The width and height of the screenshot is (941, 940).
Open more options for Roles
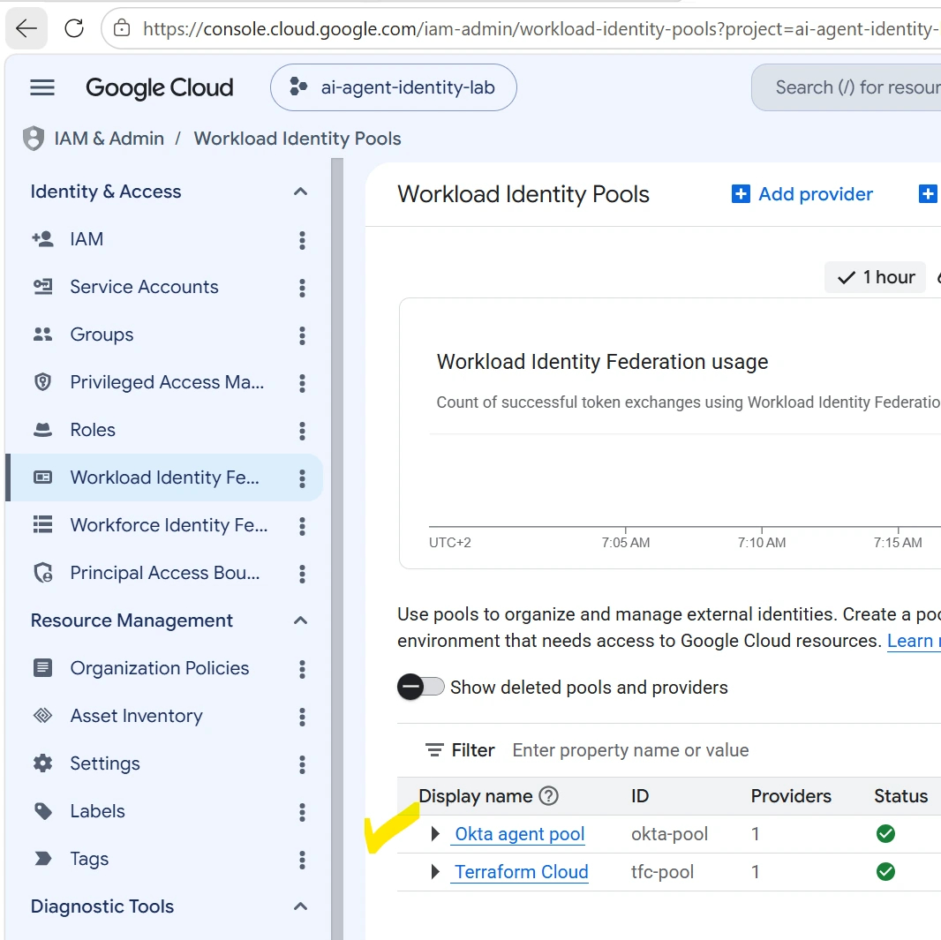[302, 430]
